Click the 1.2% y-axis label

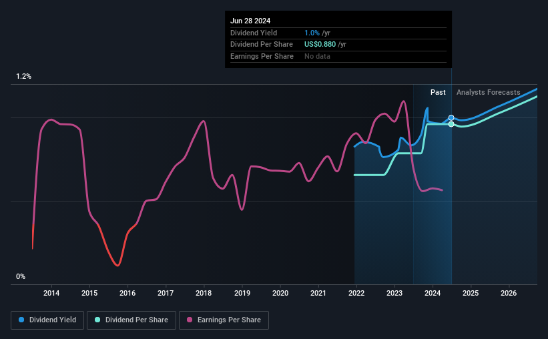point(24,77)
